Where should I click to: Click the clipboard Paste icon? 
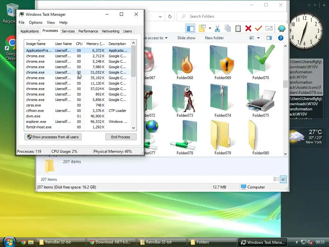238,28
